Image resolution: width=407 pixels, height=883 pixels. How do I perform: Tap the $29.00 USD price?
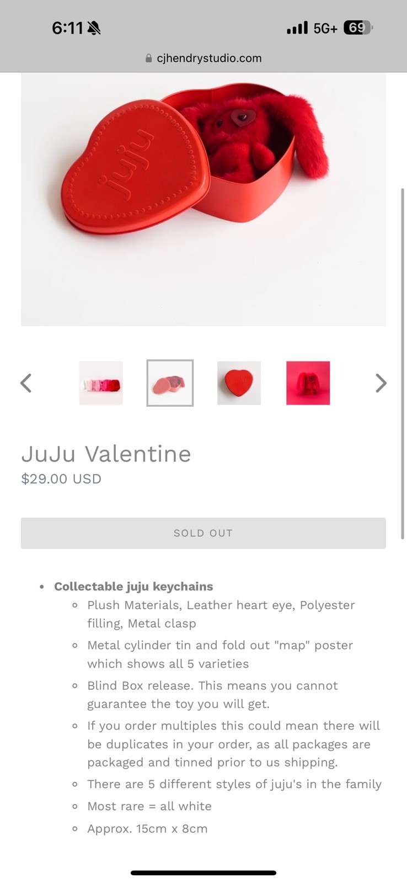[x=61, y=478]
